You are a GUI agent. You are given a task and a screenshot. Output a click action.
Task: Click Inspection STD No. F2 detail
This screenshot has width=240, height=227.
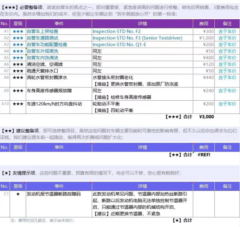142,31
